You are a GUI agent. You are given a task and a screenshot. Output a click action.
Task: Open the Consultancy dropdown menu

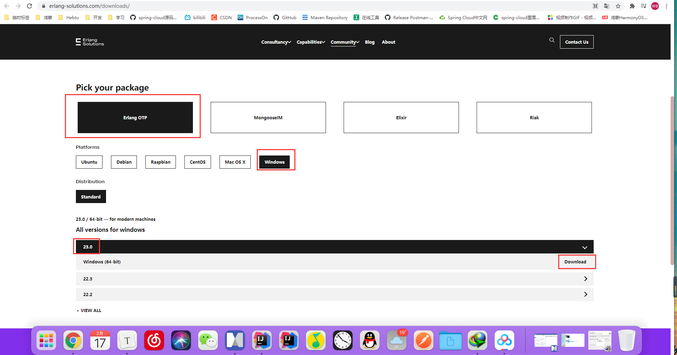276,42
